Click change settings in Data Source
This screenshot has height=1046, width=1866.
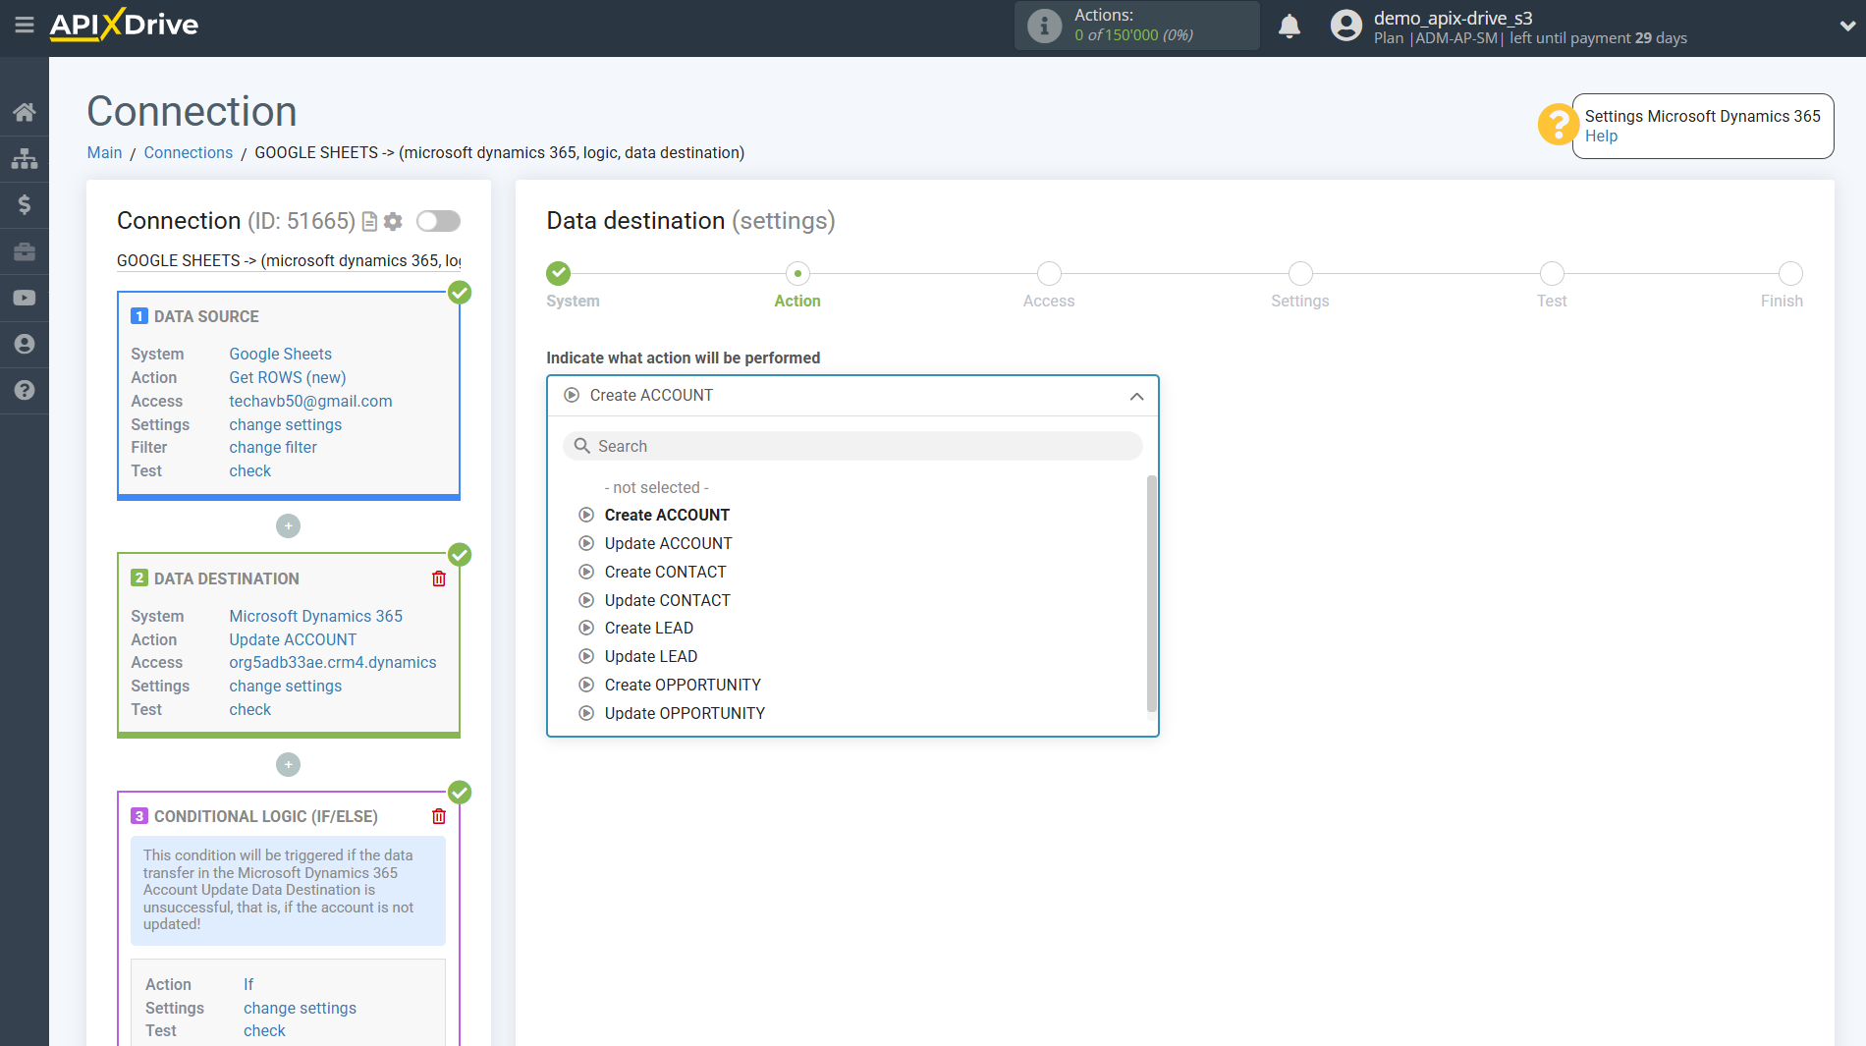tap(285, 424)
